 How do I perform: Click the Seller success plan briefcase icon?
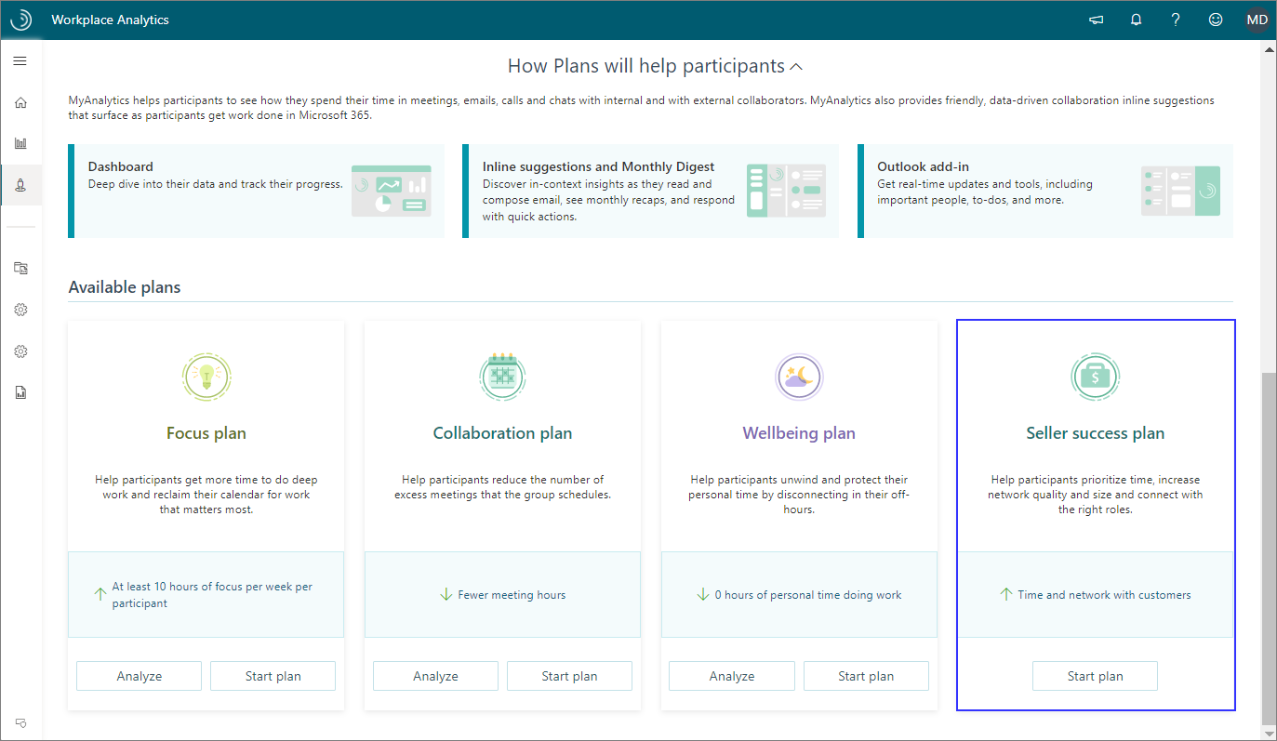tap(1096, 377)
